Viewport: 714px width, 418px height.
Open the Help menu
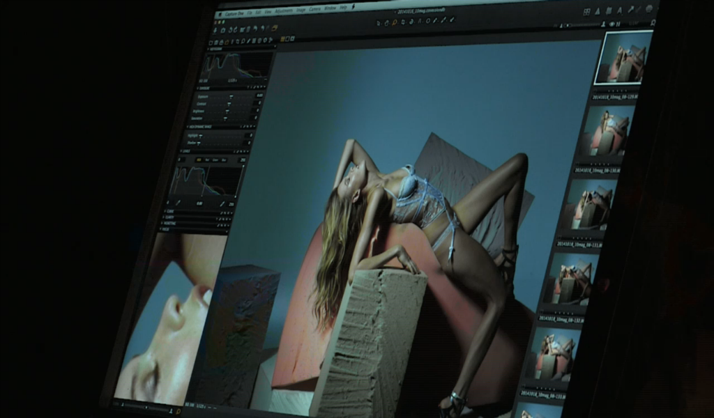click(343, 8)
